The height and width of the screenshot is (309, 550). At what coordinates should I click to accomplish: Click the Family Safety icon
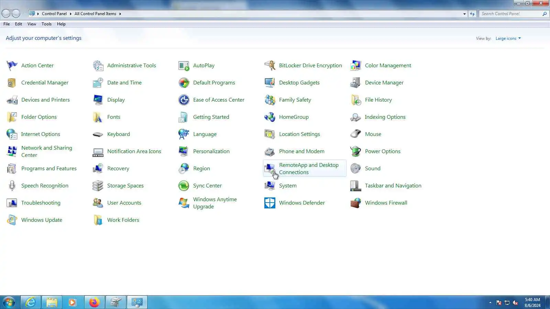click(x=270, y=100)
